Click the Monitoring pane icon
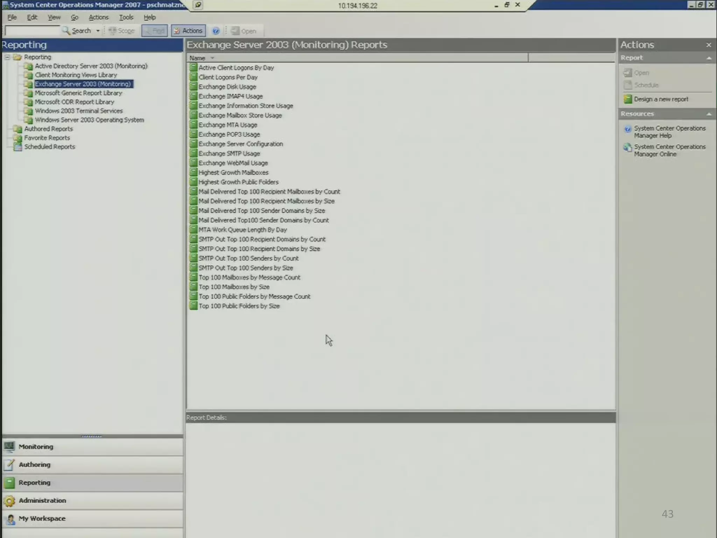This screenshot has width=717, height=538. [9, 447]
